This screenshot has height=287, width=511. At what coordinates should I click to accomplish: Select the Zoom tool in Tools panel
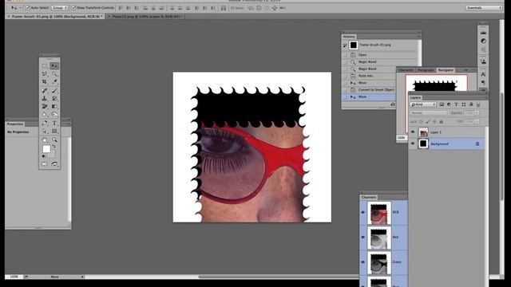(54, 140)
